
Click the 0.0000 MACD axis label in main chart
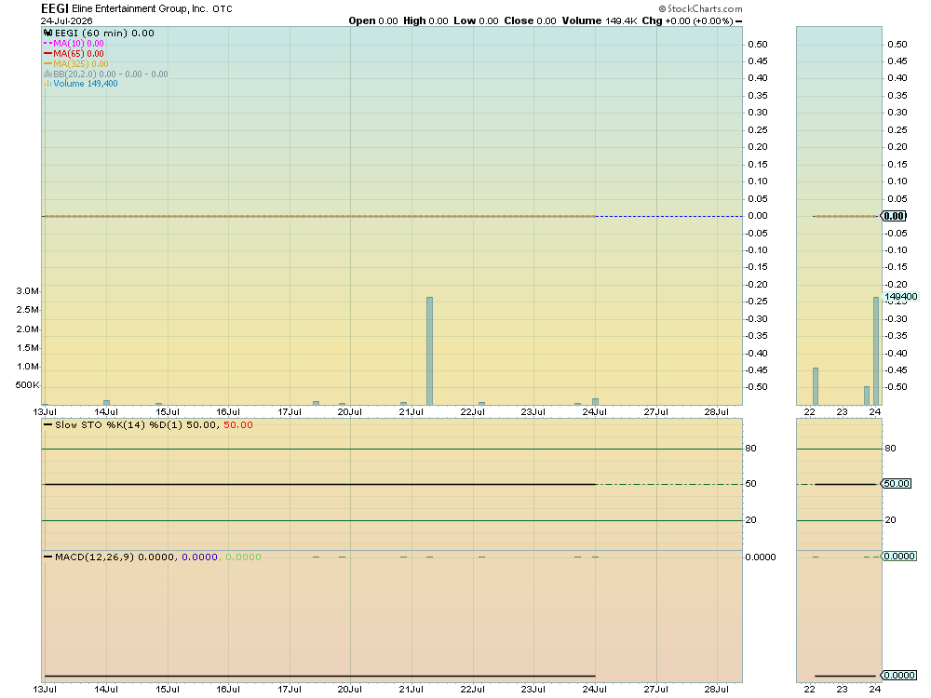[761, 557]
